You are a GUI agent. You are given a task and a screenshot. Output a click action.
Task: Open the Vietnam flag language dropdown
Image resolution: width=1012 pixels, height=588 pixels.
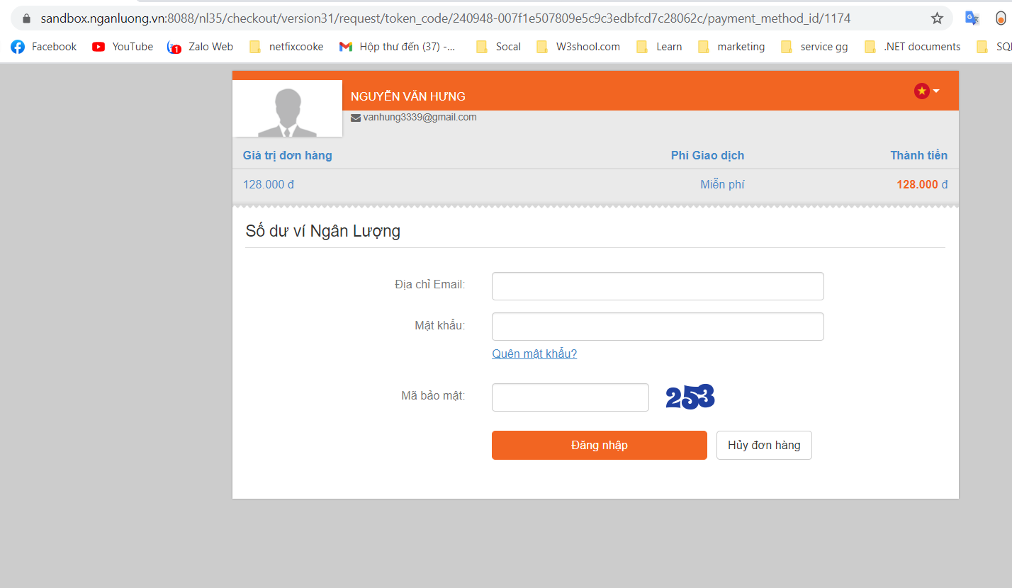(x=927, y=91)
